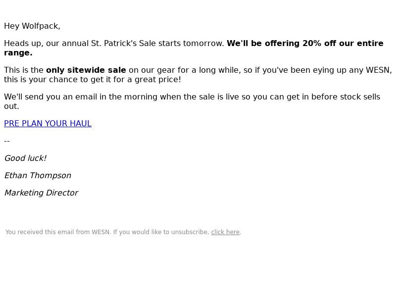This screenshot has width=396, height=297.
Task: Click the "Hey Wolfpack," greeting line
Action: 32,26
